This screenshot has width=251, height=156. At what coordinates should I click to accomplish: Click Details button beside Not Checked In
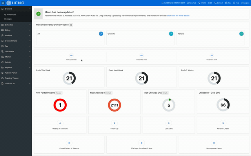(109, 93)
